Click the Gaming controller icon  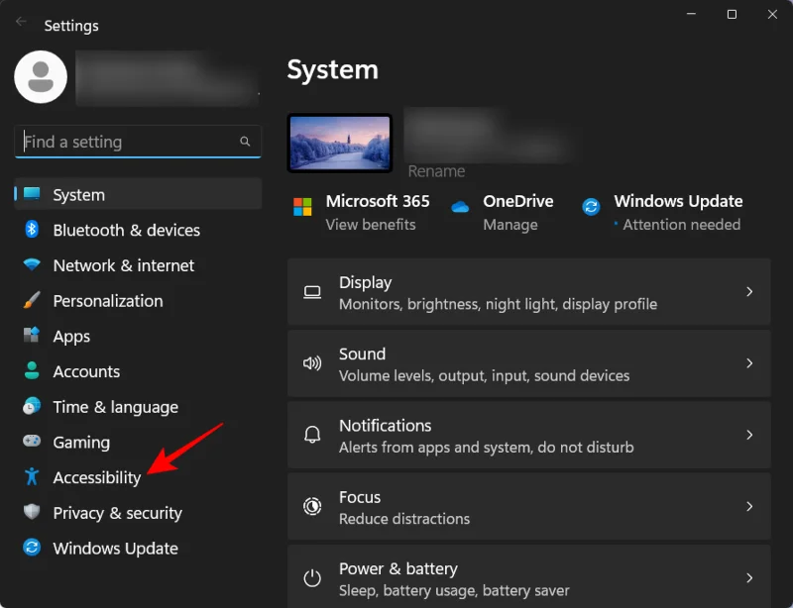coord(31,442)
